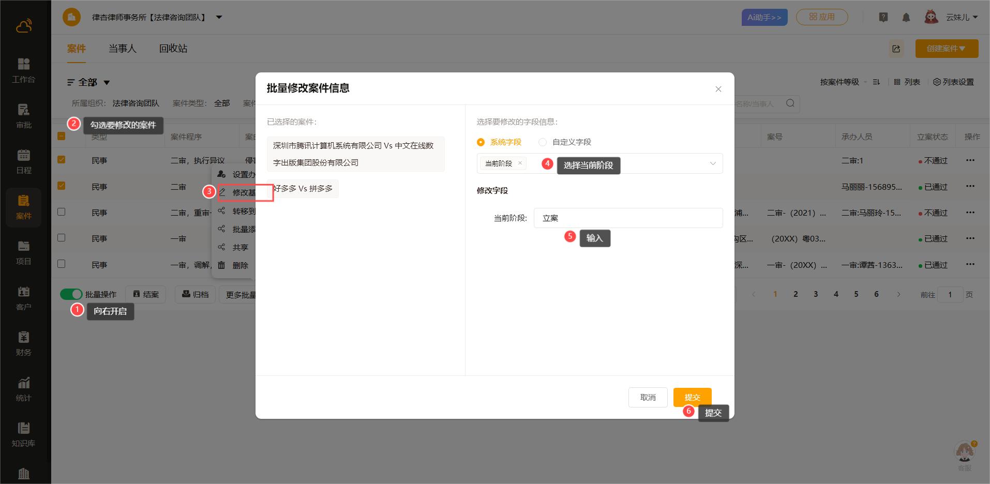Open the 审批 approval sidebar icon

[23, 116]
